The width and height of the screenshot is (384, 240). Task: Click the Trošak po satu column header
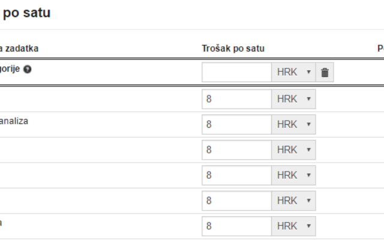(233, 49)
